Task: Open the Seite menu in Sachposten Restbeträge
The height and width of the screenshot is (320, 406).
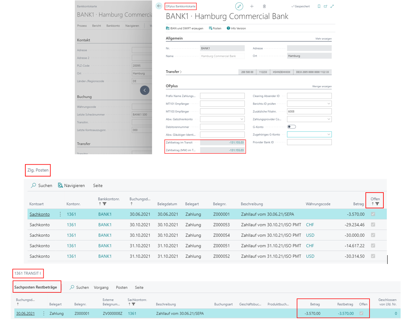Action: (x=139, y=287)
